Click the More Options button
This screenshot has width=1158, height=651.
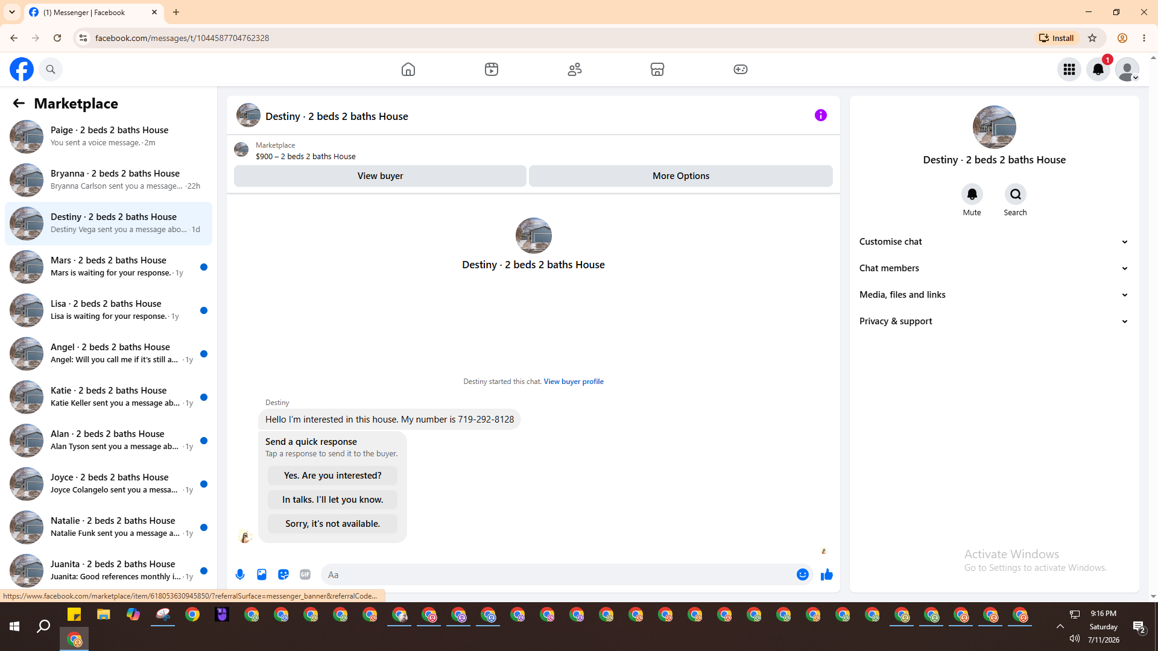tap(681, 176)
